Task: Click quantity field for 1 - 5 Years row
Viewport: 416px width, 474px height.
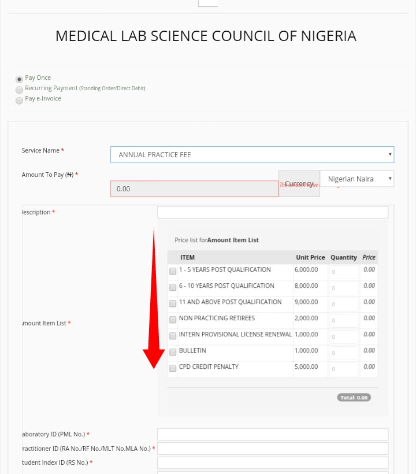Action: [x=344, y=272]
